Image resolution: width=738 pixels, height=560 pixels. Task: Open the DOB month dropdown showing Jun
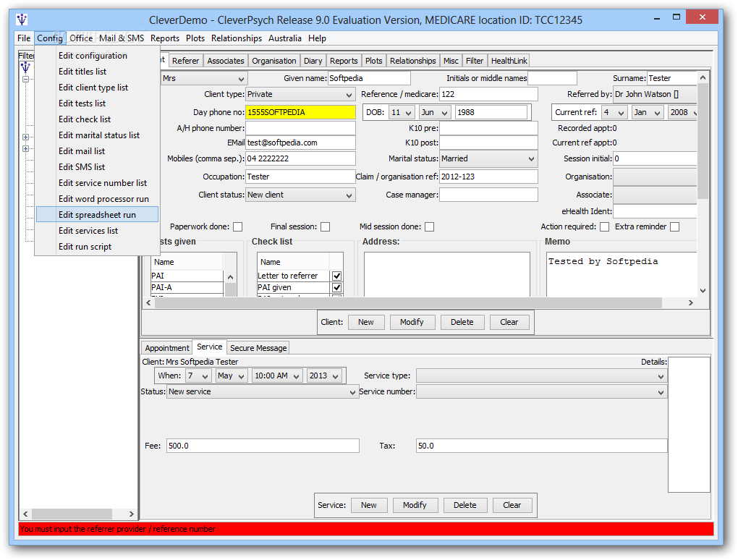click(x=435, y=112)
